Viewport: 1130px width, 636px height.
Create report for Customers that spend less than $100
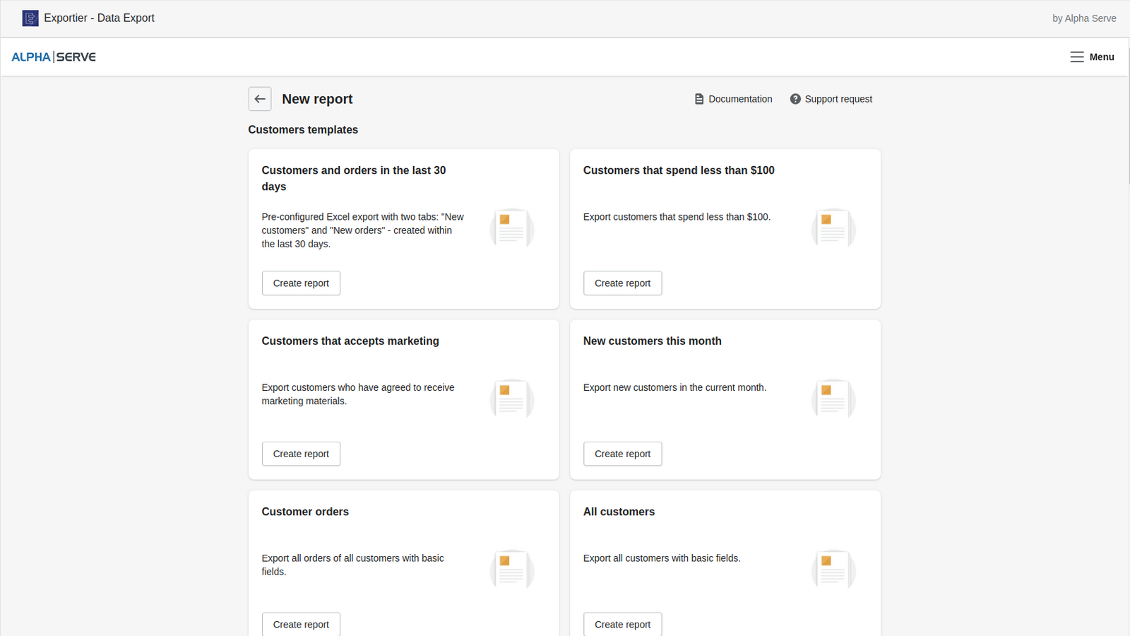pos(622,283)
